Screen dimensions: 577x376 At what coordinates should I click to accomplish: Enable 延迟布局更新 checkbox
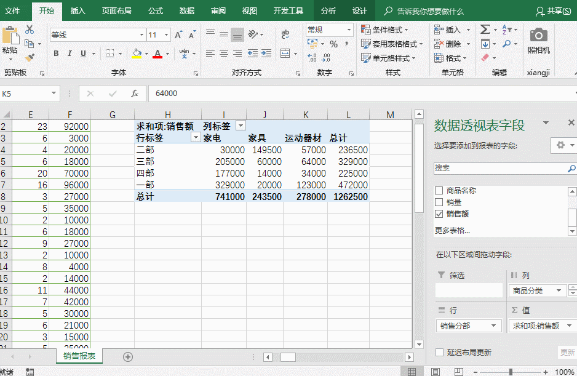[x=439, y=353]
